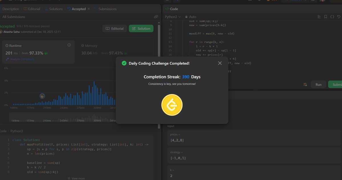Click the green checkmark icon in the dialog

[x=124, y=63]
